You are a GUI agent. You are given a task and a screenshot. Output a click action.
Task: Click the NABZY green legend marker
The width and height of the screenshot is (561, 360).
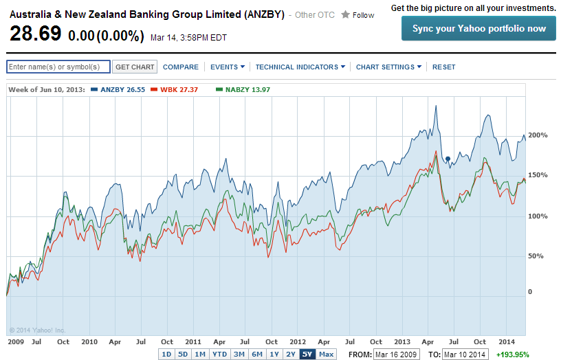[x=219, y=90]
